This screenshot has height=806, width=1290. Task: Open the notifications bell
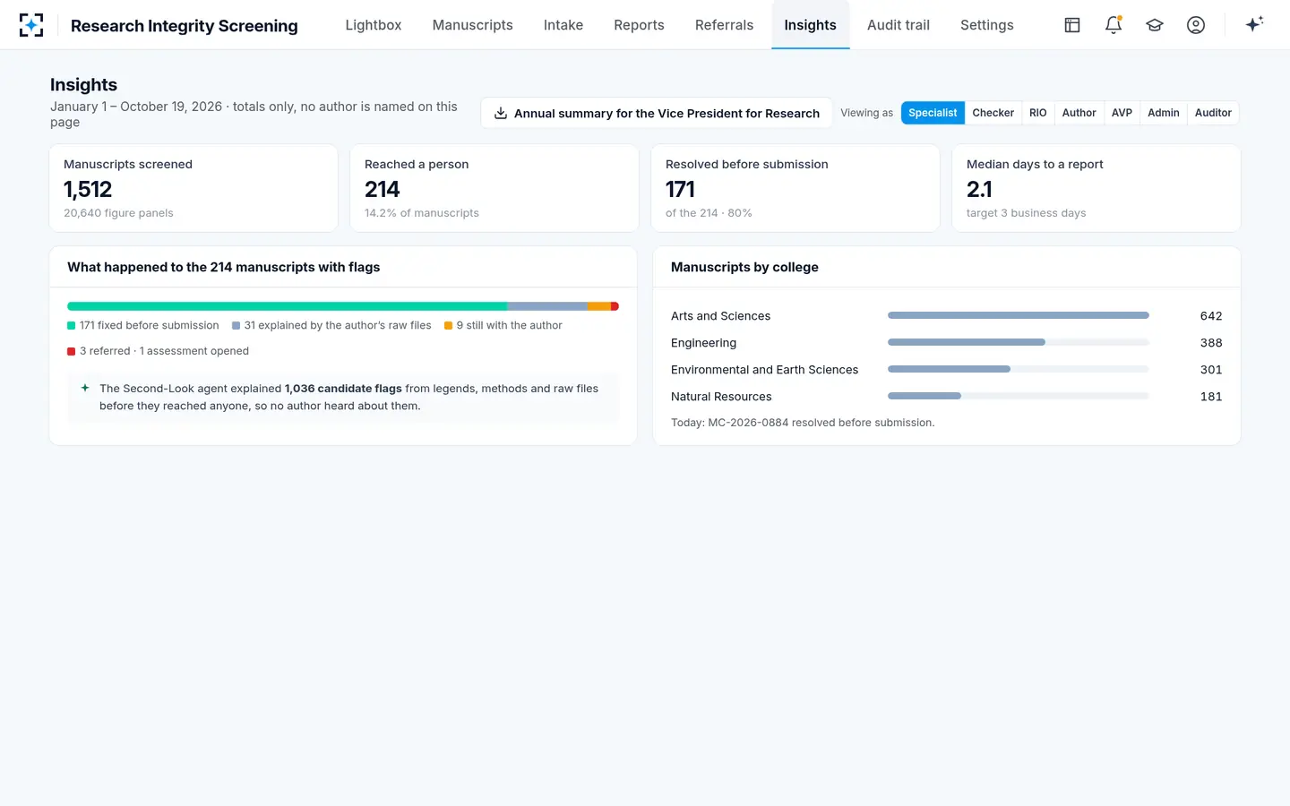pyautogui.click(x=1114, y=25)
